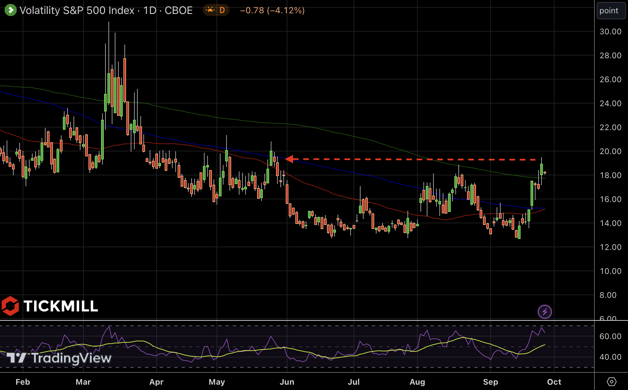Click the TICKMILL brand text
The width and height of the screenshot is (628, 390).
61,306
